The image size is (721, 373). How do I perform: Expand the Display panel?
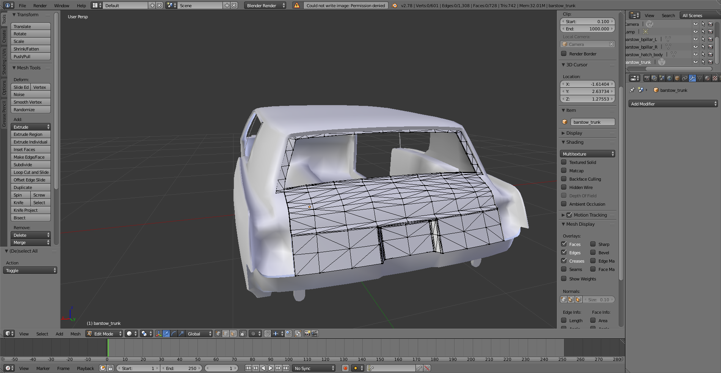pos(574,133)
